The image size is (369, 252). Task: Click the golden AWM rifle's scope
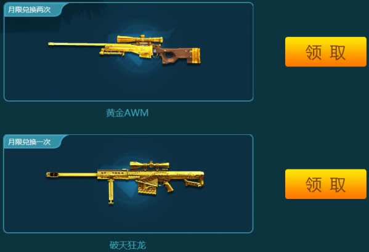point(140,39)
